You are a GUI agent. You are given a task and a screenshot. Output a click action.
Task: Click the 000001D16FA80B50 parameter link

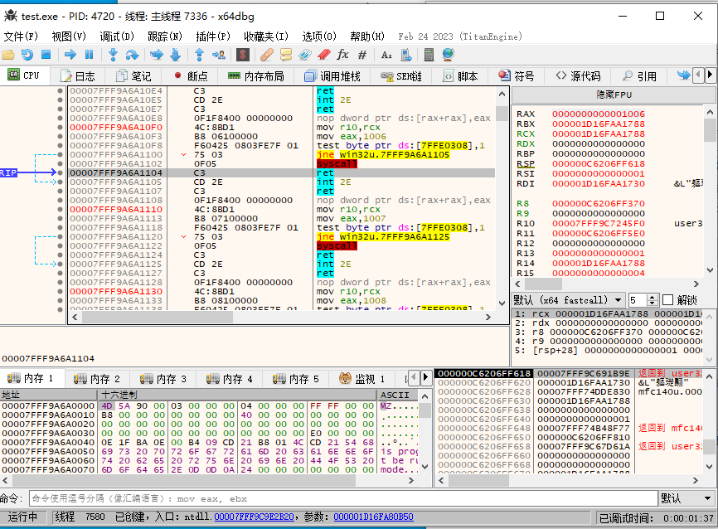(x=373, y=517)
